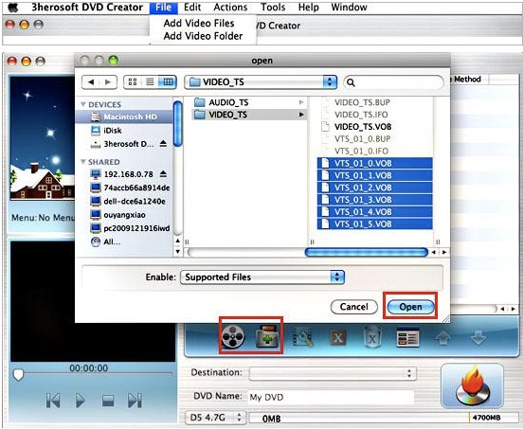The width and height of the screenshot is (523, 429).
Task: Eject the 192.168.0.78 shared server
Action: click(163, 174)
